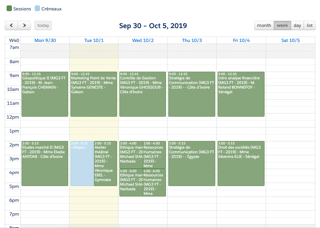
Task: Switch to list view
Action: point(310,25)
